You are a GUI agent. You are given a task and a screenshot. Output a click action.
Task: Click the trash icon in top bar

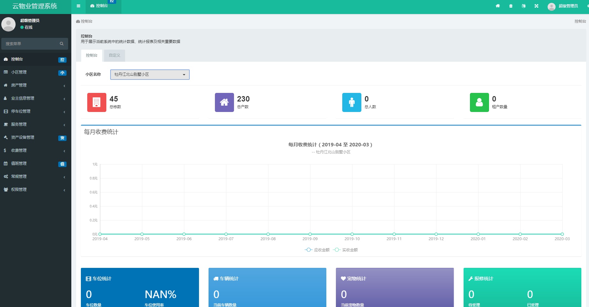click(x=511, y=6)
